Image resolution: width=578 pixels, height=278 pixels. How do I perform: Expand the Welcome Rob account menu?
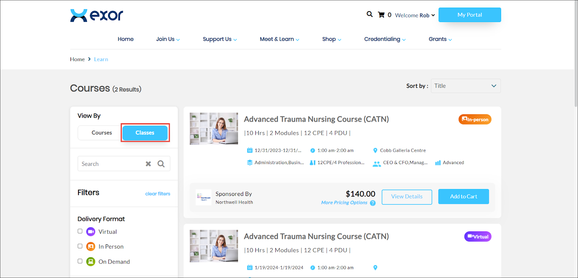(415, 15)
